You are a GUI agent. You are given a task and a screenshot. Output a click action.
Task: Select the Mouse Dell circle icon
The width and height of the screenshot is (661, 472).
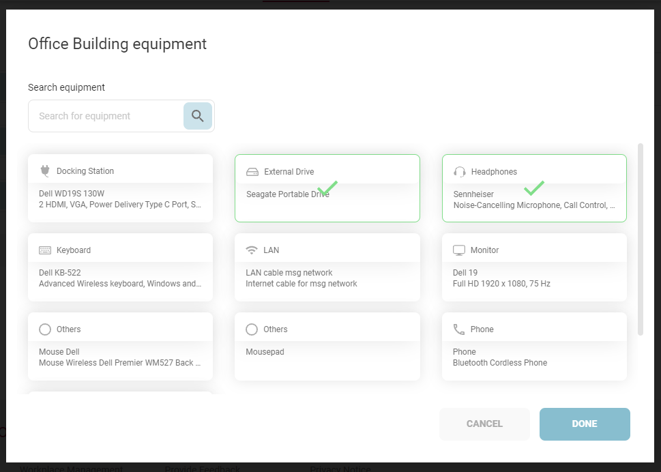tap(45, 329)
